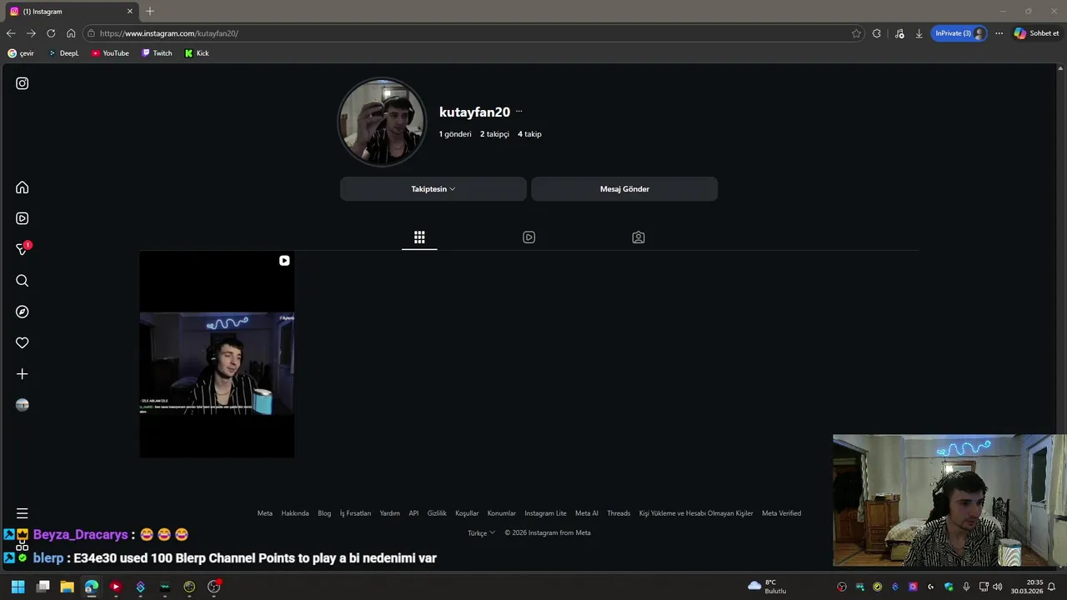Image resolution: width=1067 pixels, height=600 pixels.
Task: Open the 4 takip following list
Action: [529, 134]
